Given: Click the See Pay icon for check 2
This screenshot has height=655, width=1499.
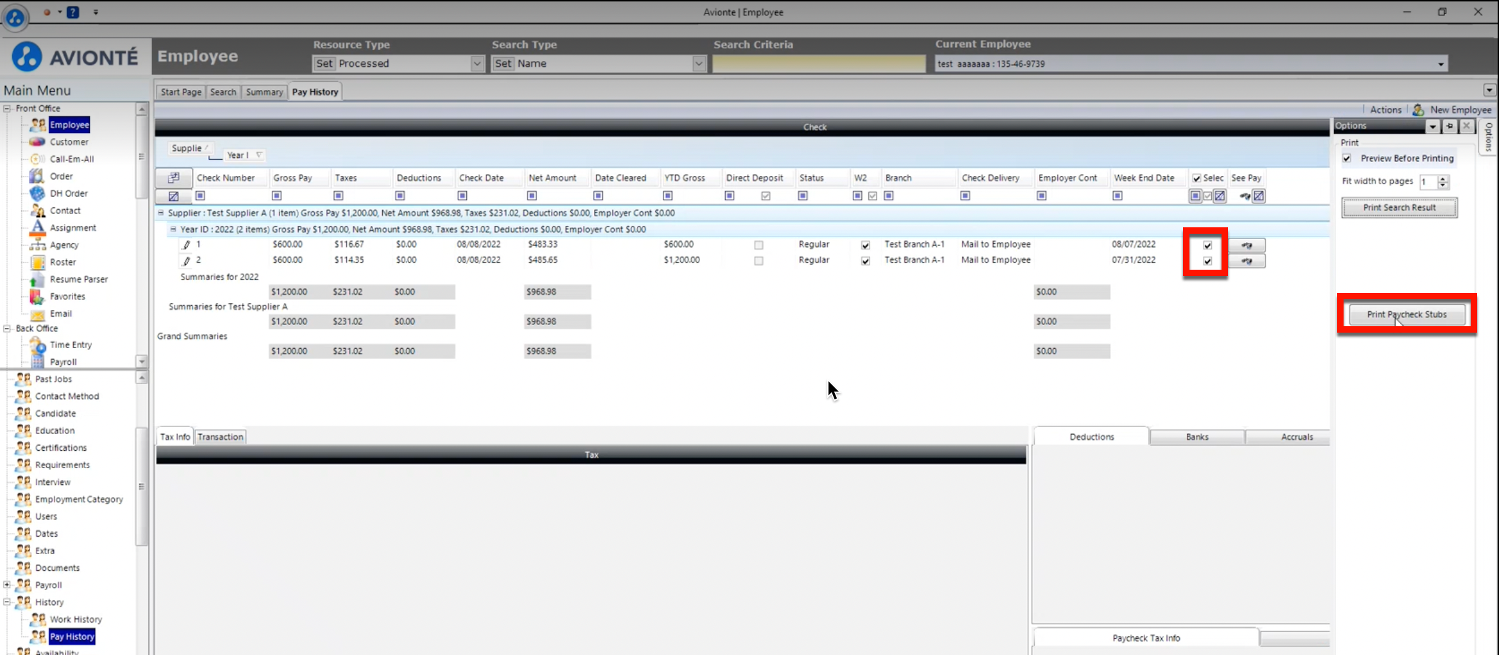Looking at the screenshot, I should (x=1247, y=261).
